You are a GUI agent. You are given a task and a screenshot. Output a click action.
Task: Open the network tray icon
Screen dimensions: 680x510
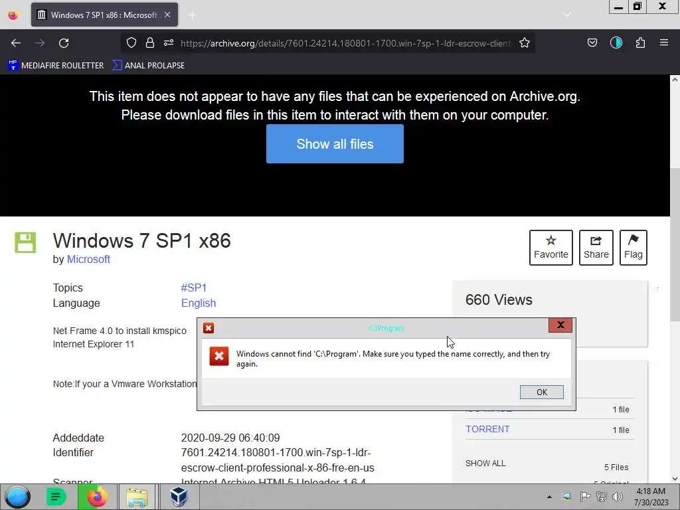coord(602,497)
